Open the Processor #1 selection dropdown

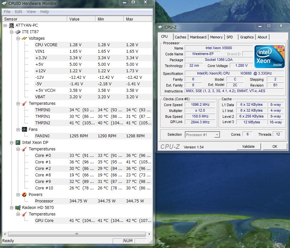(x=217, y=135)
